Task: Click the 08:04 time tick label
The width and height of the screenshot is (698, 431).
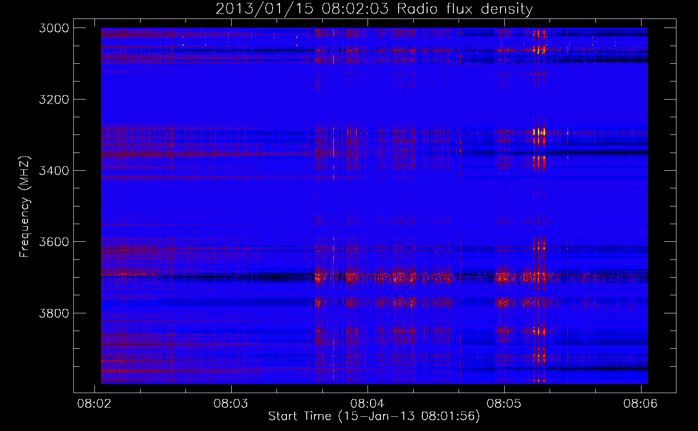Action: pos(367,403)
